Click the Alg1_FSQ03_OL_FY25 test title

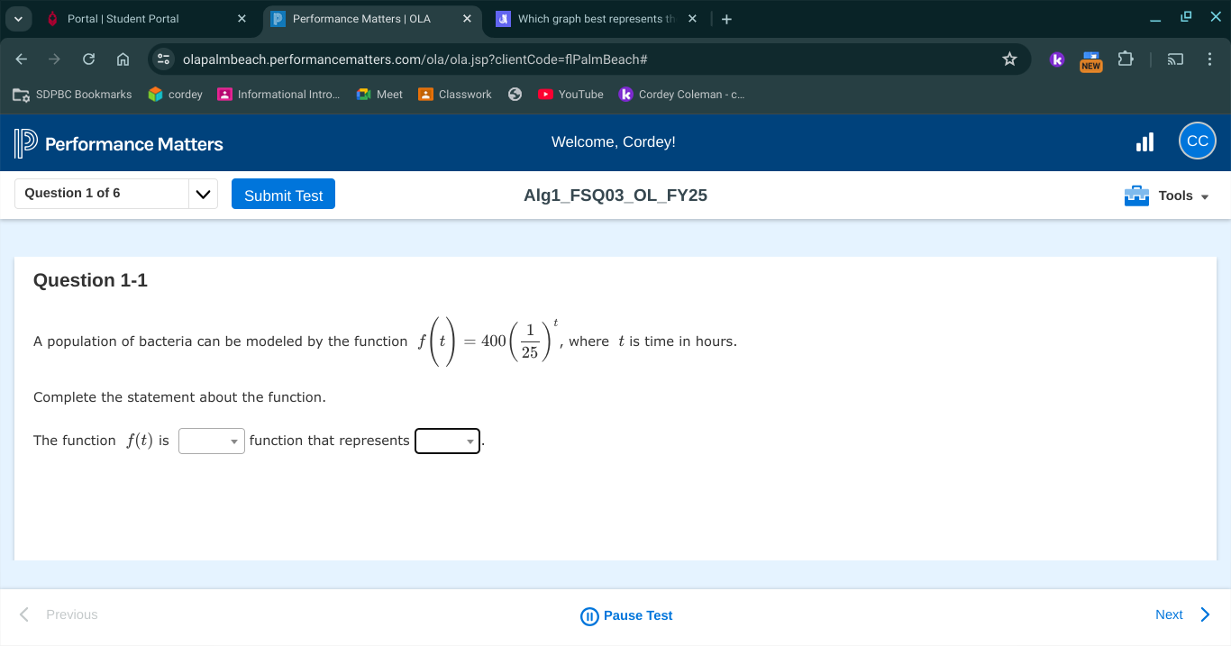click(615, 196)
